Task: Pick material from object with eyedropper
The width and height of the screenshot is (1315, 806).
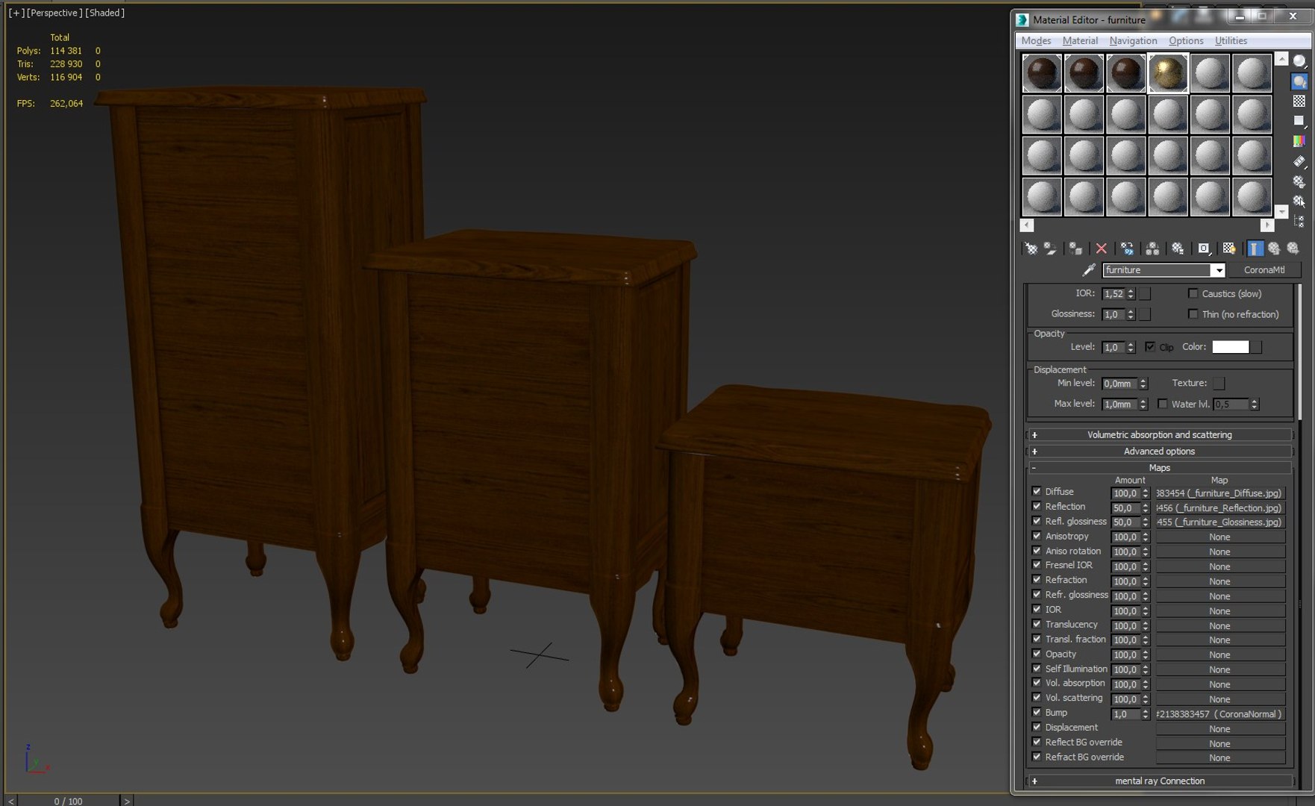Action: click(1089, 270)
